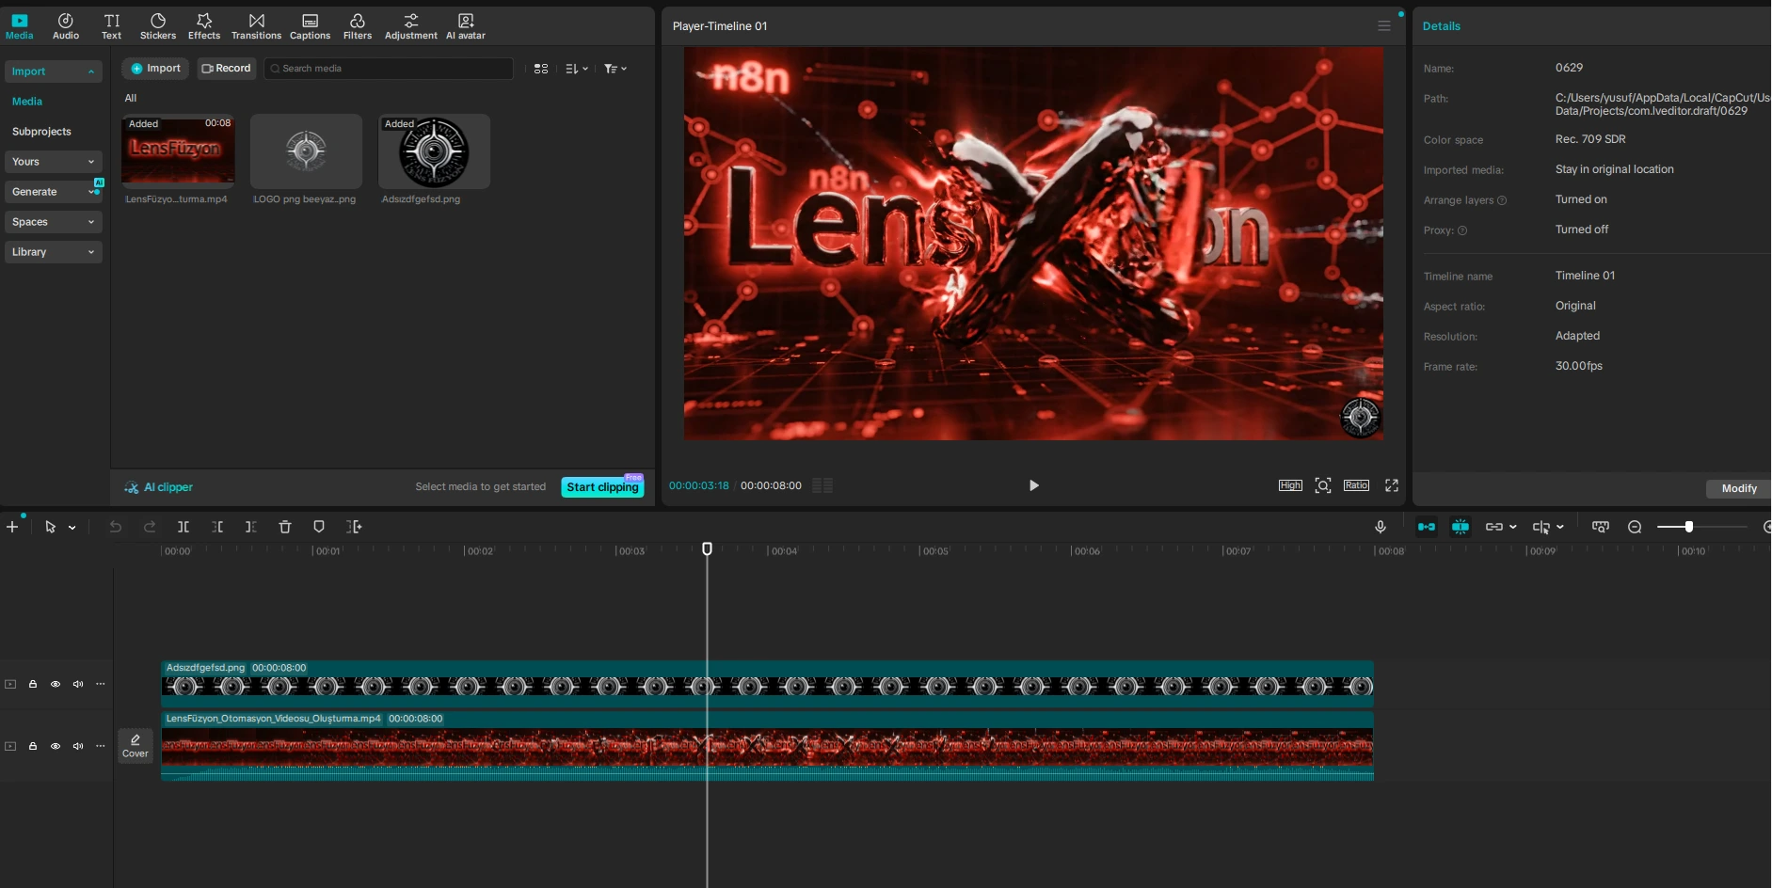The width and height of the screenshot is (1772, 888).
Task: Mute the Adsızdfgefsd.png track
Action: tap(78, 684)
